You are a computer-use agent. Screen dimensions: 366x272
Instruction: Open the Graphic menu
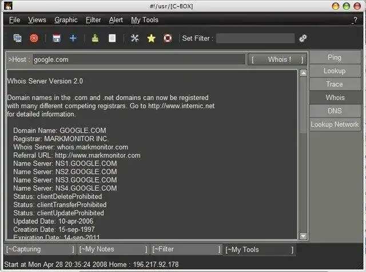pyautogui.click(x=66, y=20)
